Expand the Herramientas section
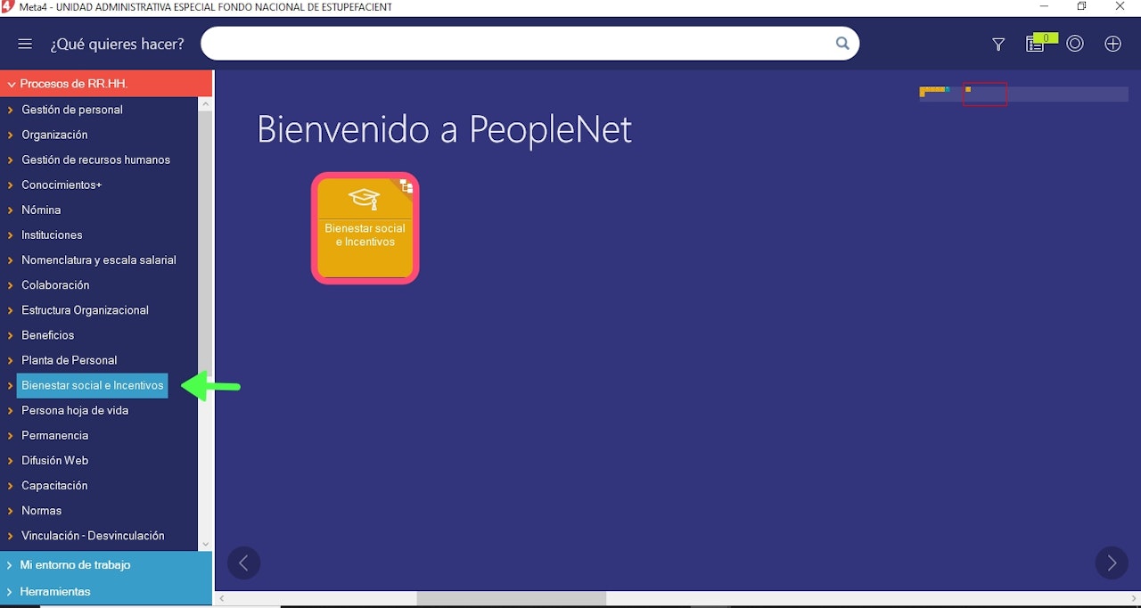 click(x=106, y=591)
